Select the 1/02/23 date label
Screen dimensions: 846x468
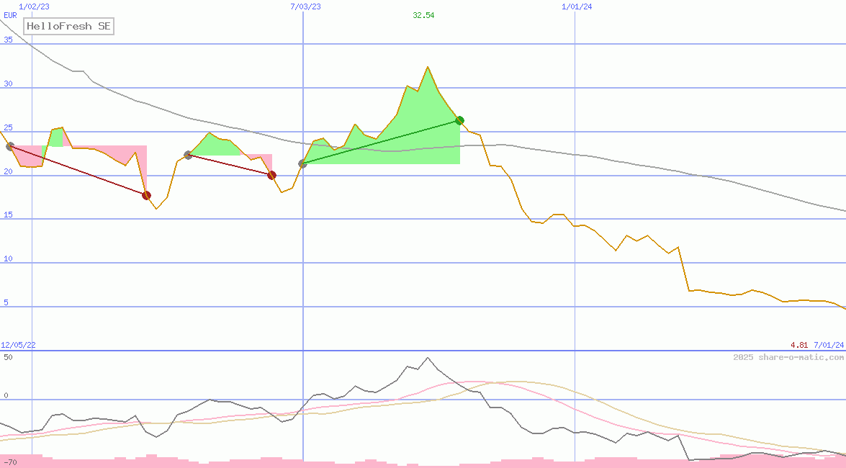point(34,6)
